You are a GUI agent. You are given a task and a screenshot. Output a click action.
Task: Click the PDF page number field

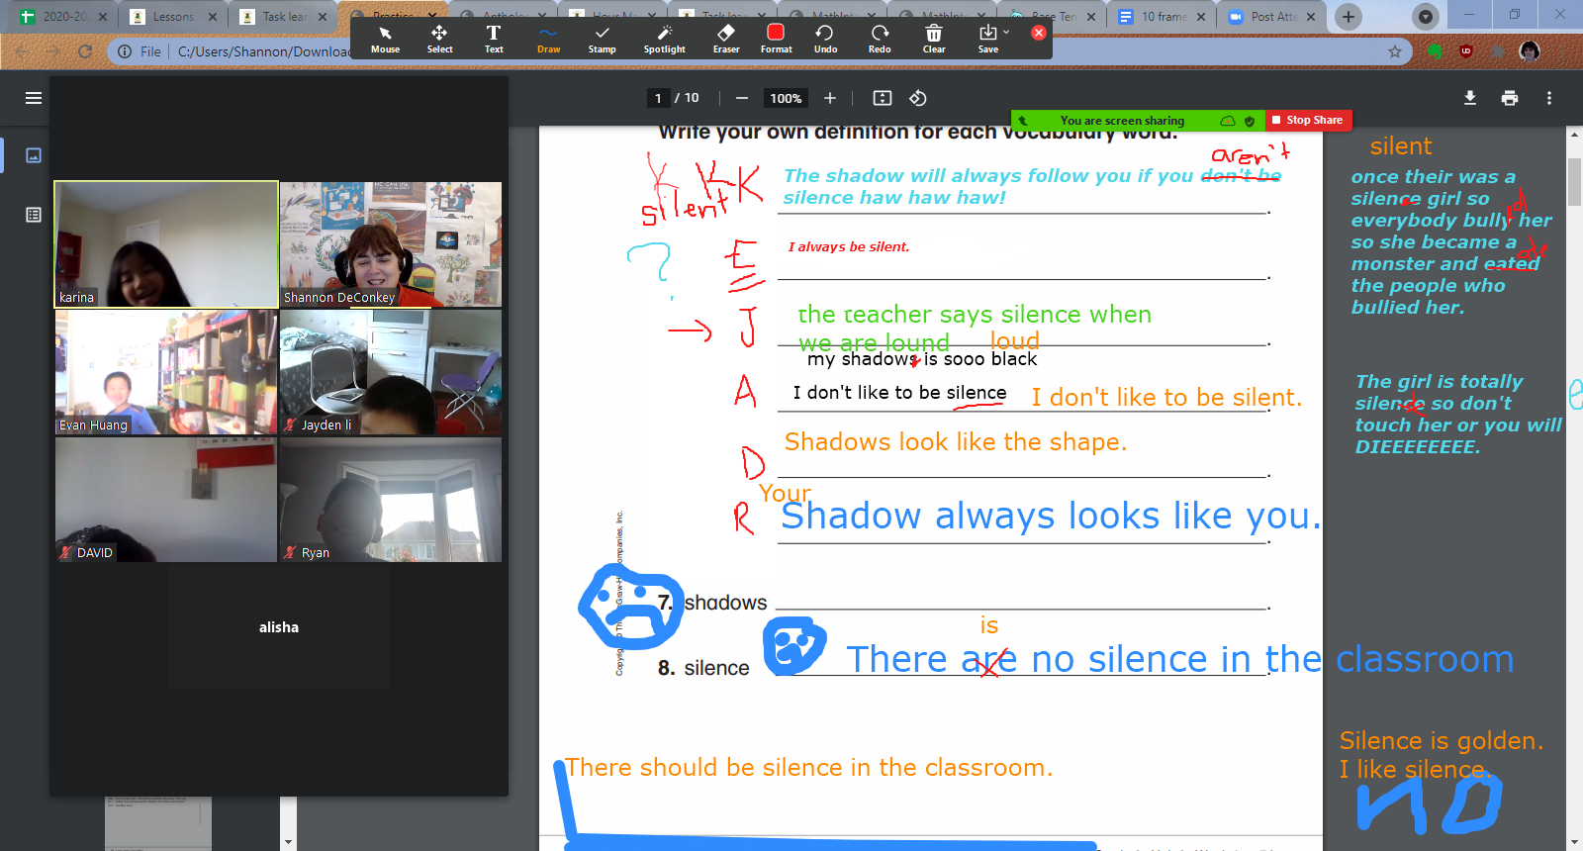658,98
